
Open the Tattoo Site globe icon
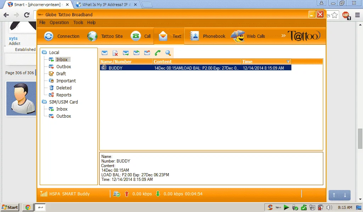pyautogui.click(x=92, y=36)
